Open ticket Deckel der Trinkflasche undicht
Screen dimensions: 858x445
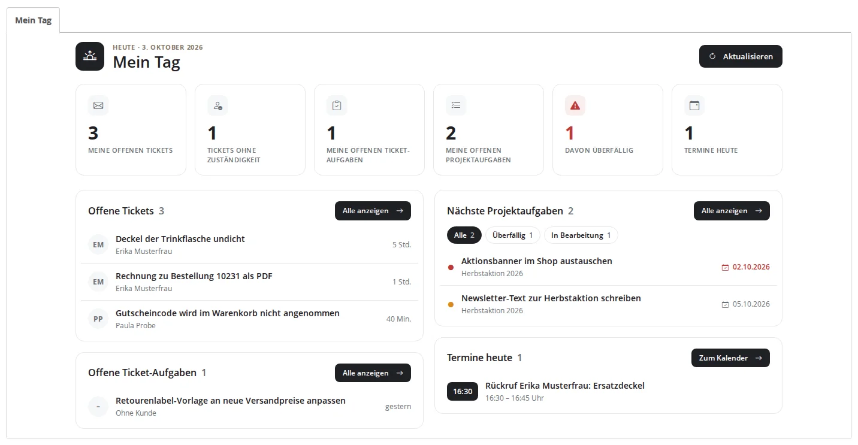pos(249,244)
